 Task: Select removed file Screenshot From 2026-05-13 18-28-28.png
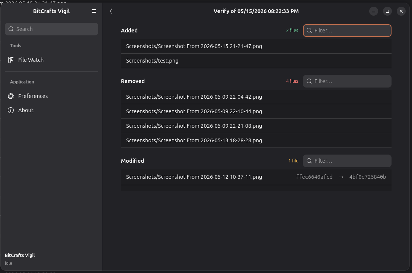[256, 140]
